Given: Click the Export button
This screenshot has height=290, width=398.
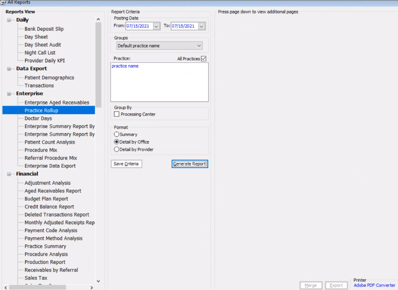Looking at the screenshot, I should coord(336,285).
